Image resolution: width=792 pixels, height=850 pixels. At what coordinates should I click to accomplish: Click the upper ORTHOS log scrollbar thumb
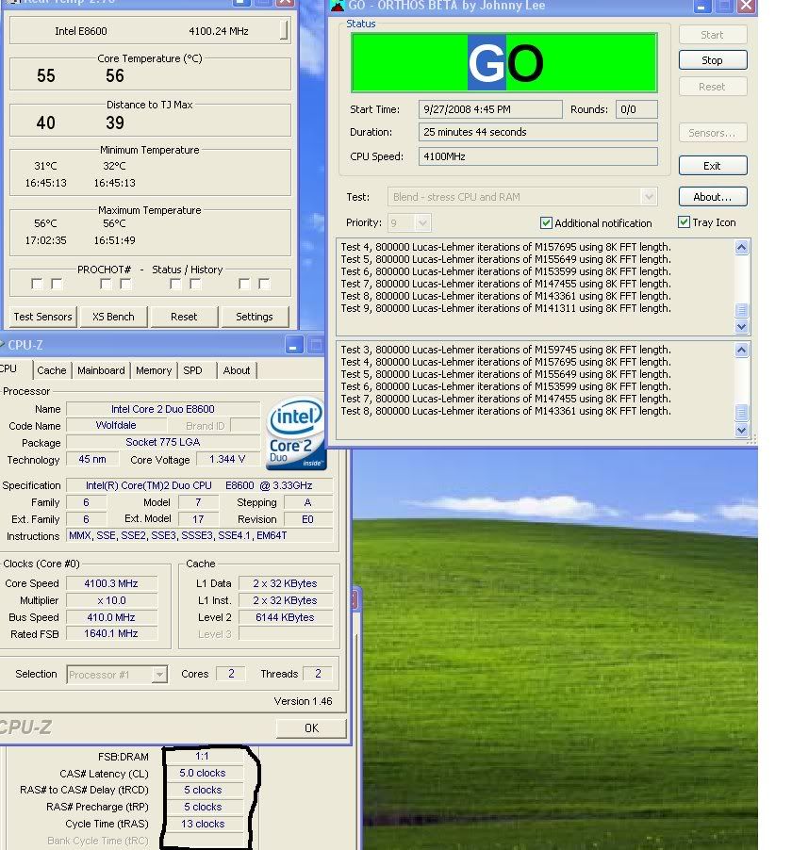click(741, 310)
